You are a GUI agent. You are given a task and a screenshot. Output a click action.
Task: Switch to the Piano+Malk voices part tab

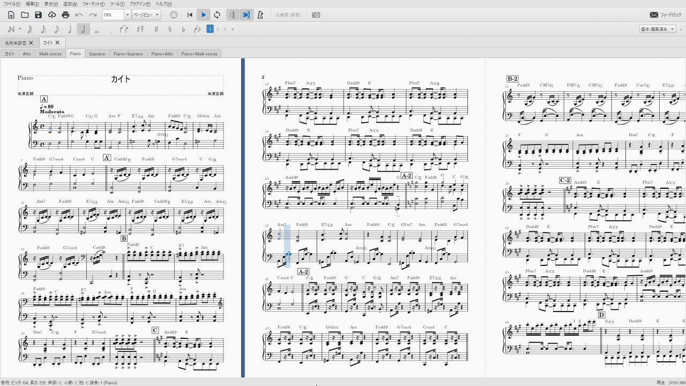[x=199, y=54]
